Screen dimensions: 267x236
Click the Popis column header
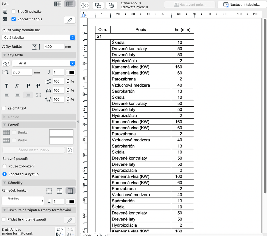[141, 30]
